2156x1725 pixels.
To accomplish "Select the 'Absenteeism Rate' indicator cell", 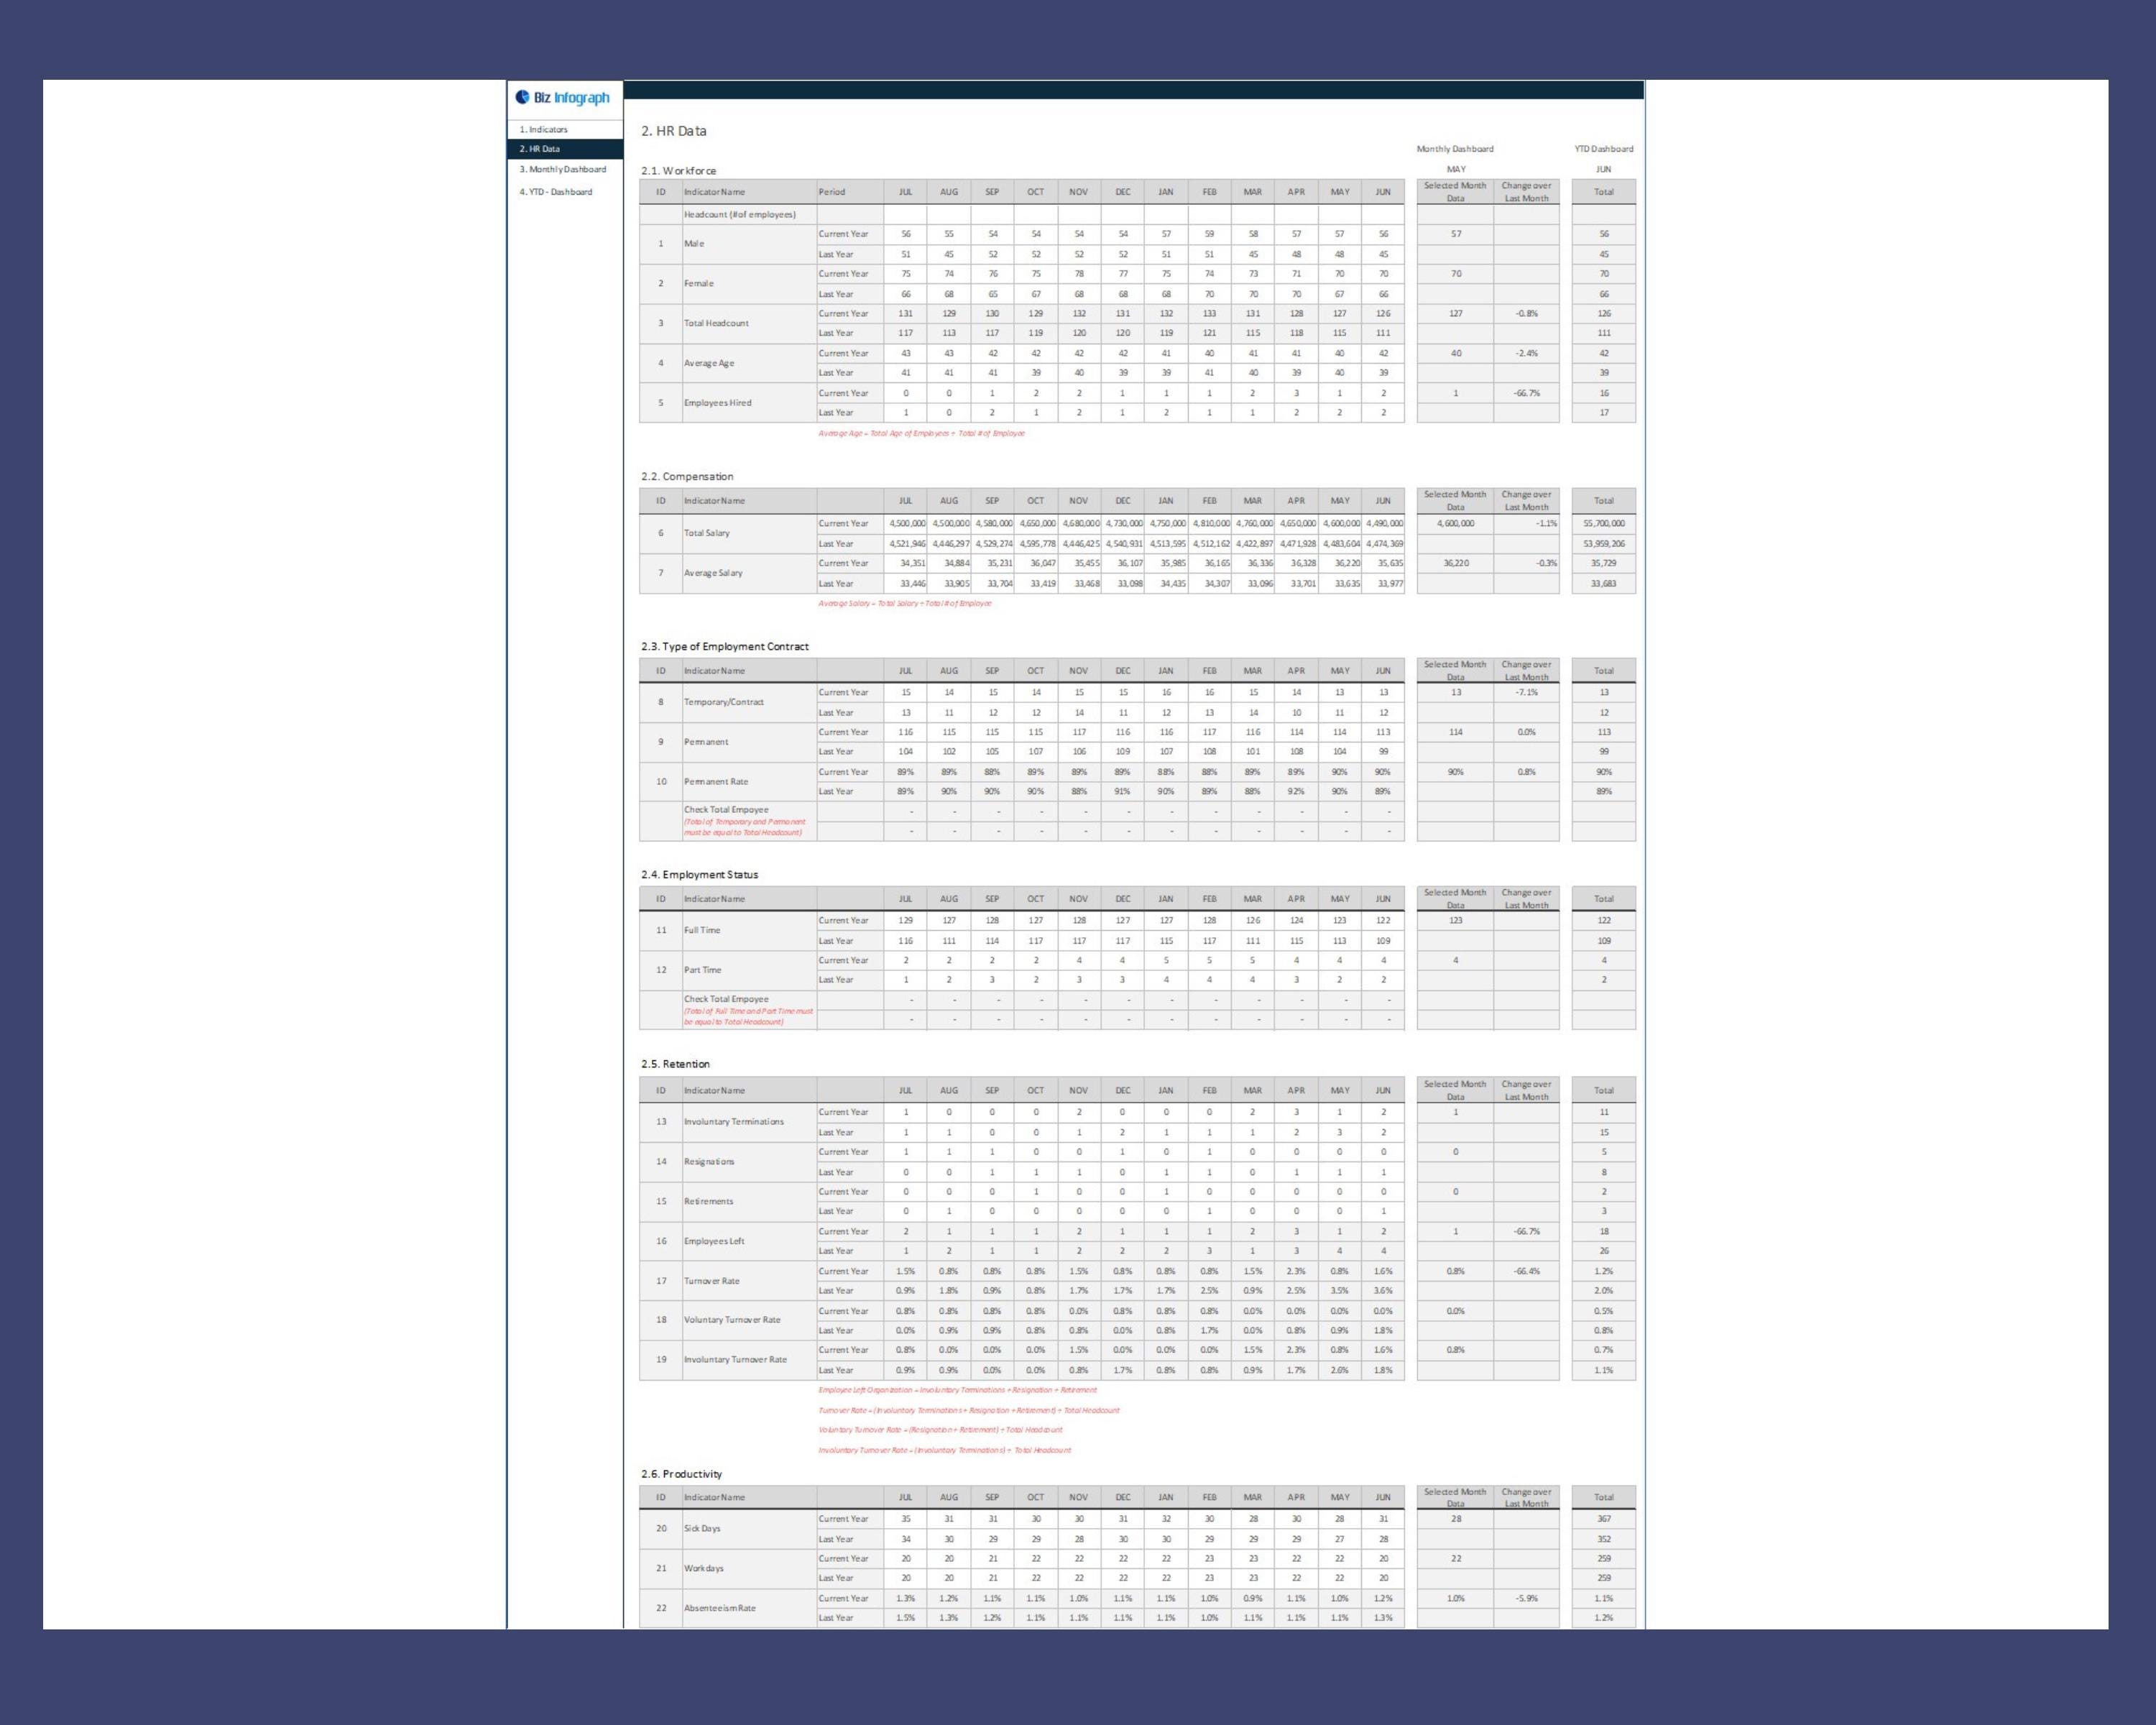I will 749,1608.
